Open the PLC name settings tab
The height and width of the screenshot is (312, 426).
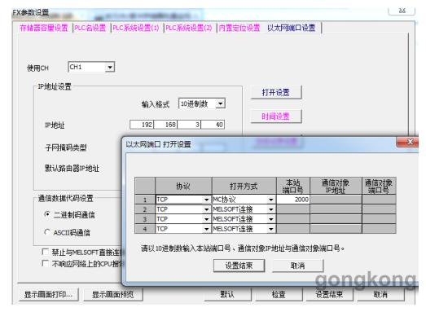pos(90,28)
